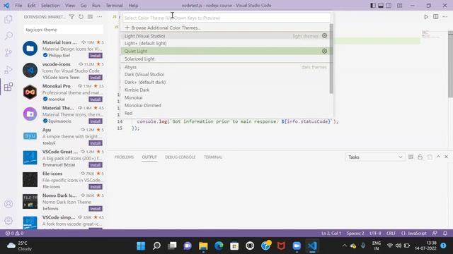The width and height of the screenshot is (453, 254).
Task: Click CRLF end of line setting
Action: 391,234
